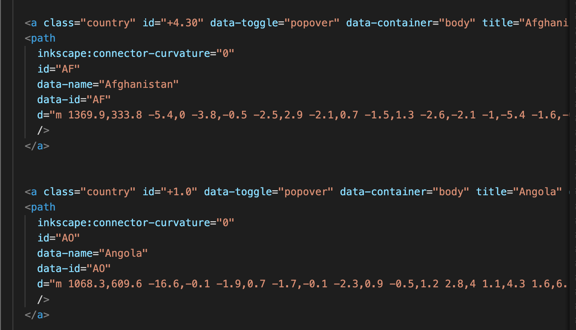The image size is (576, 330).
Task: Click the data-id="AO" attribute
Action: 74,268
